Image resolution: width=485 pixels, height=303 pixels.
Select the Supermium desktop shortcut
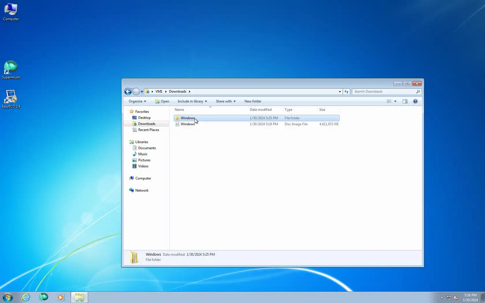pos(11,70)
